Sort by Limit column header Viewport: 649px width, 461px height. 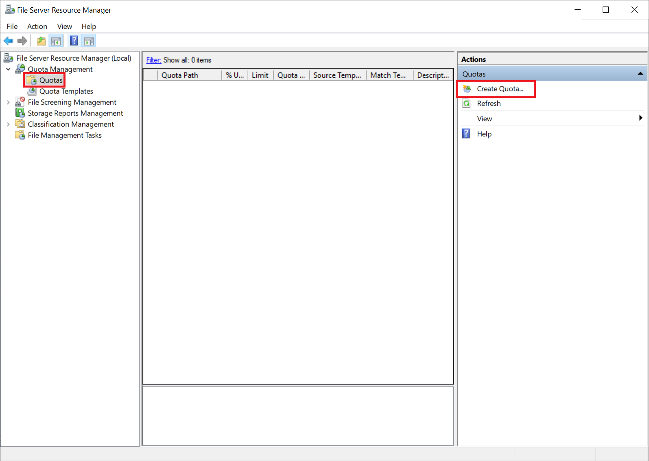tap(260, 75)
